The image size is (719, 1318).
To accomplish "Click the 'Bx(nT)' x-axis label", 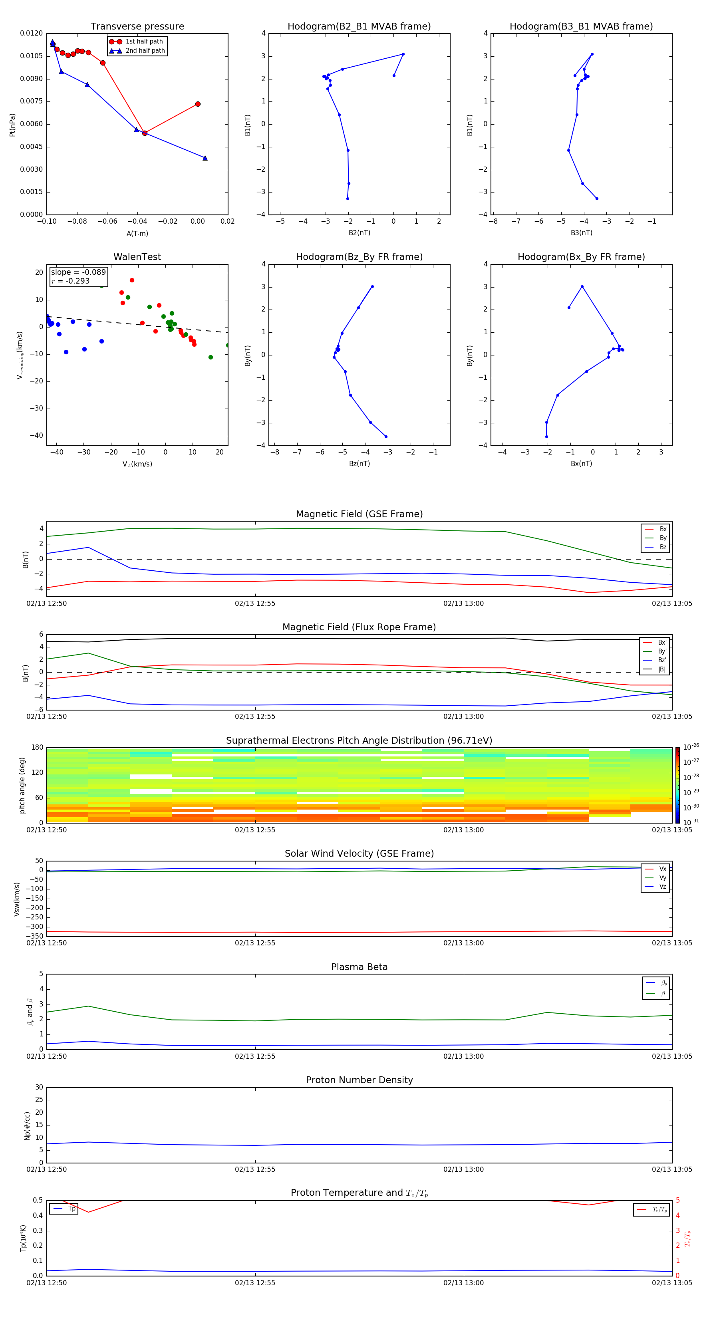I will coord(581,464).
